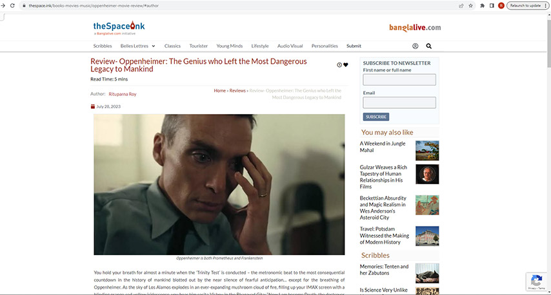Bookmark this page with the star icon

pos(470,6)
